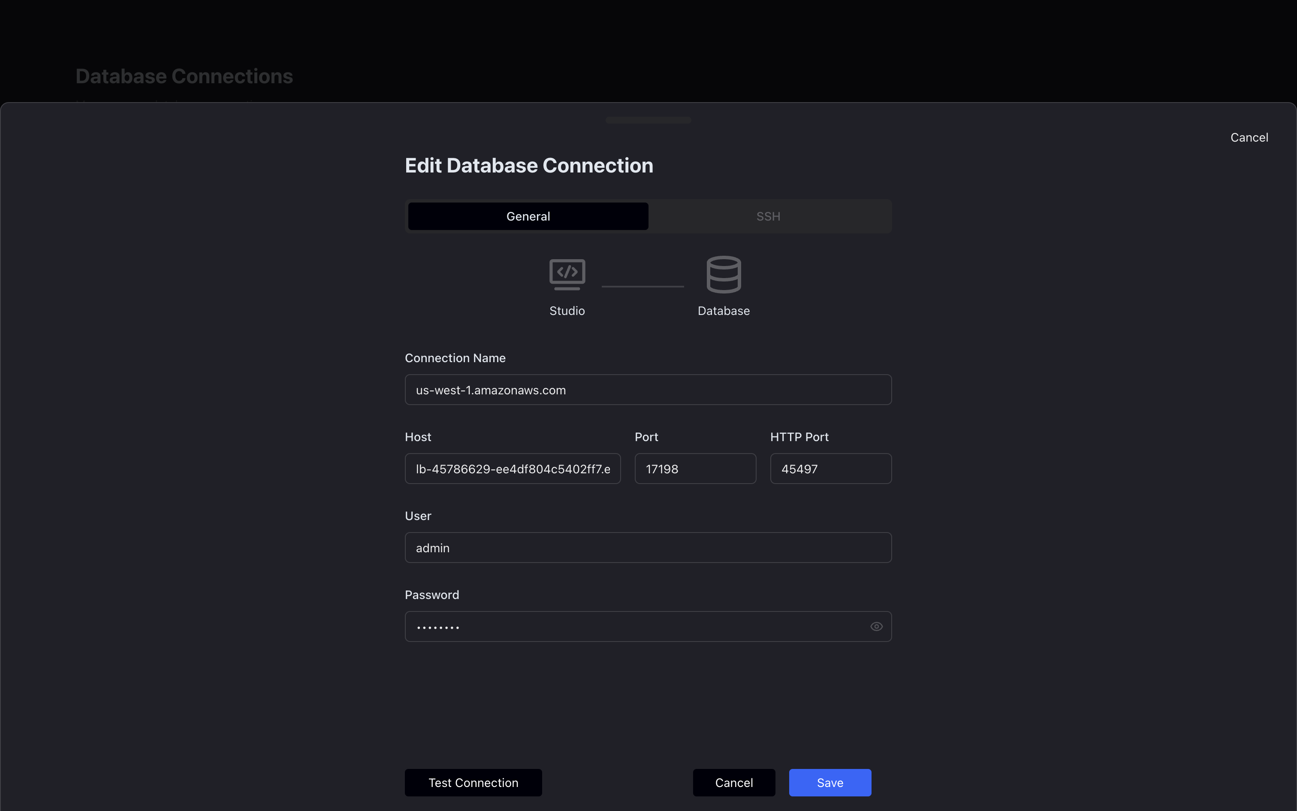Grab the sheet drag handle at top
1297x811 pixels.
pos(648,120)
